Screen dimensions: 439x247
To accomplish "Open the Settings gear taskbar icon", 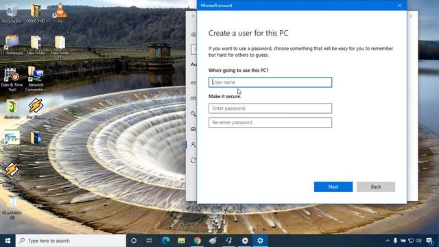I will click(260, 241).
